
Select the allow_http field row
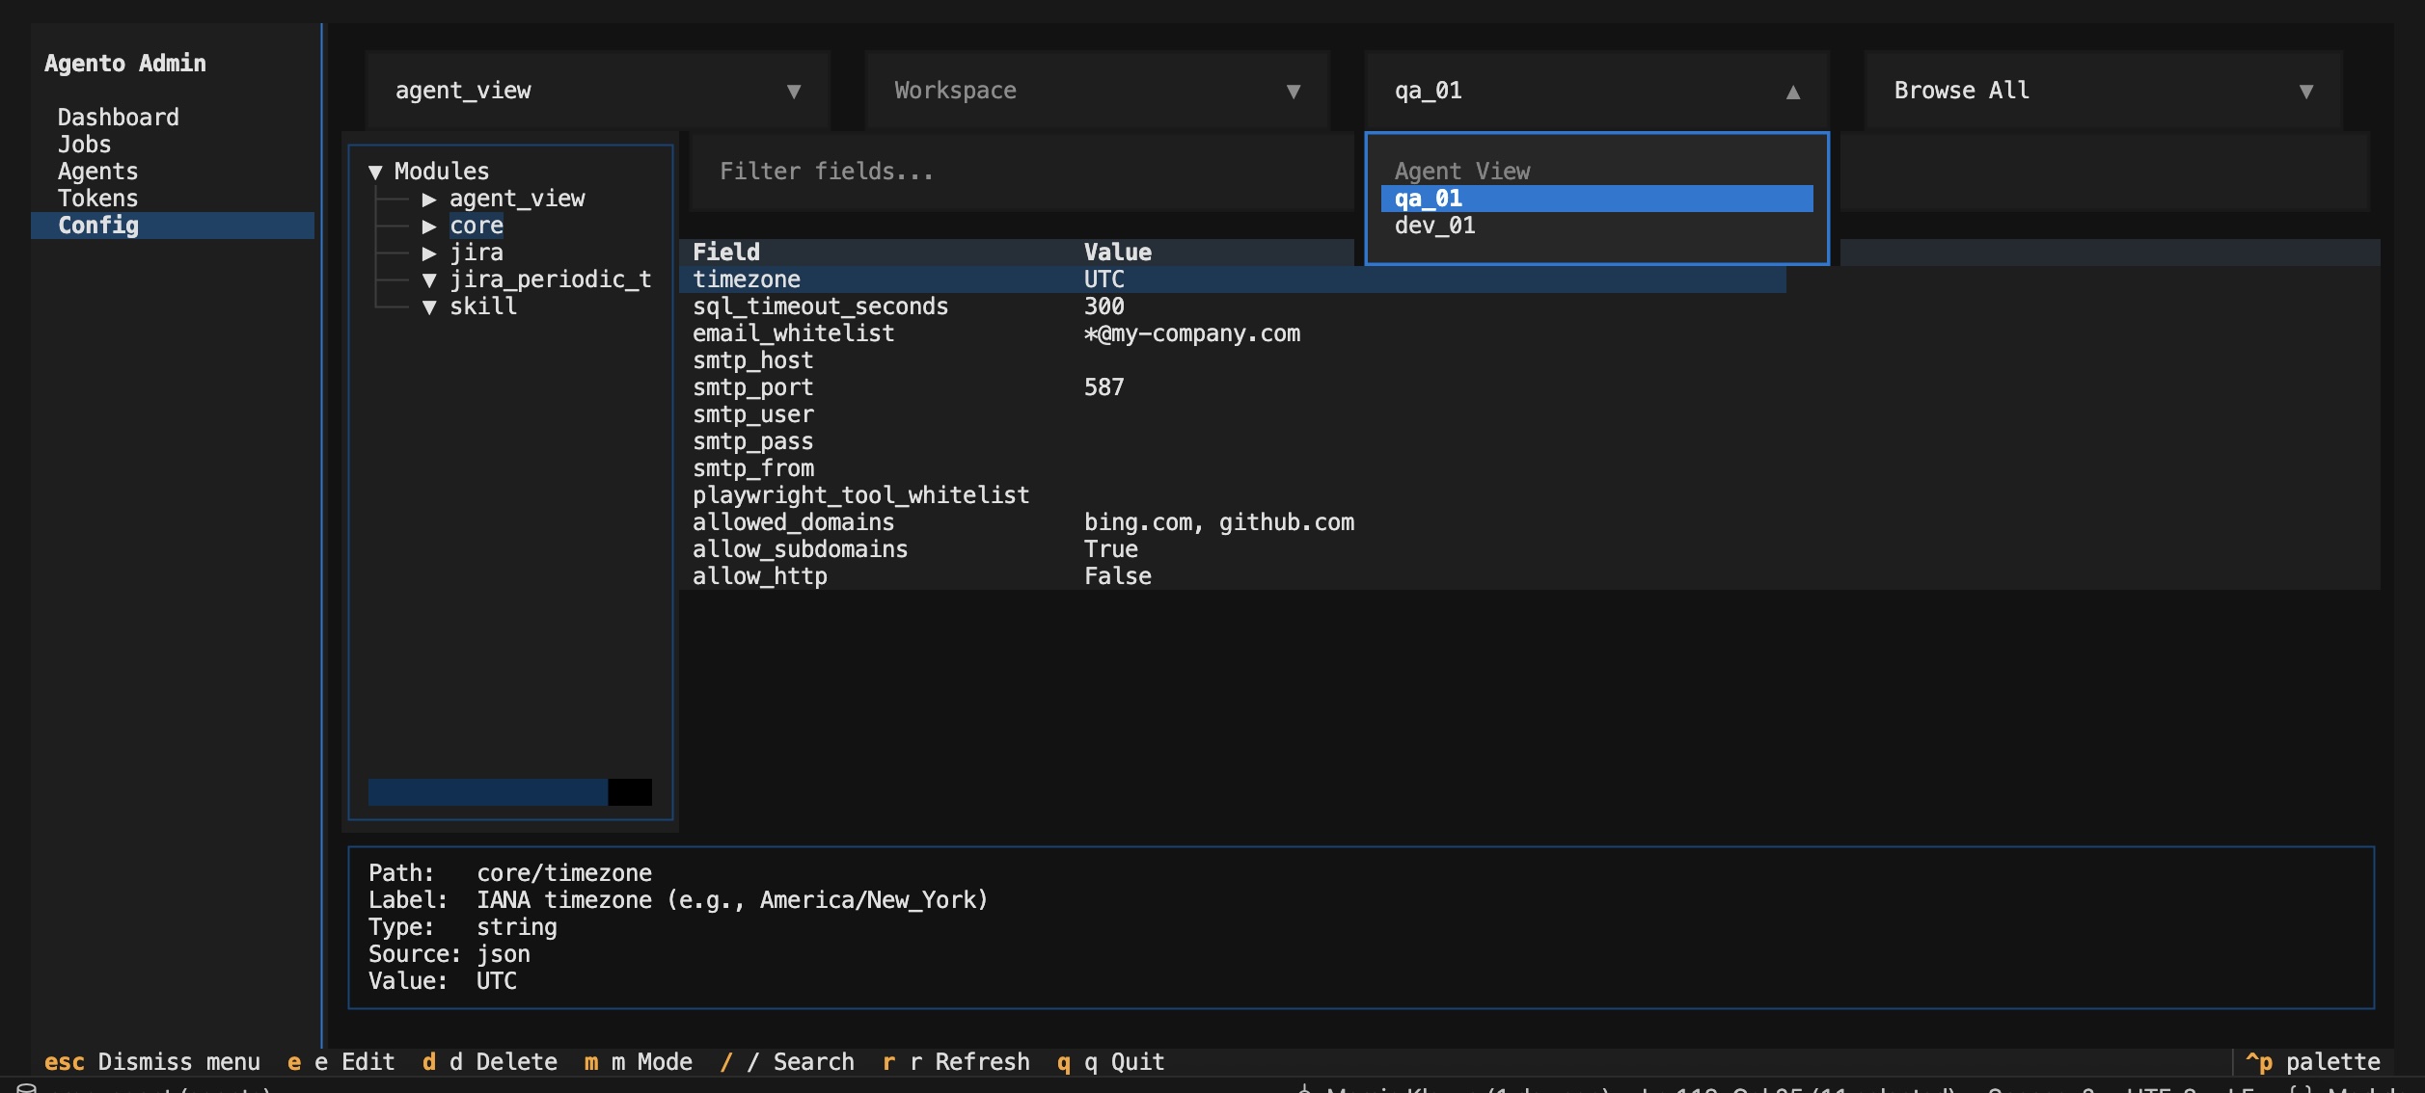1232,576
